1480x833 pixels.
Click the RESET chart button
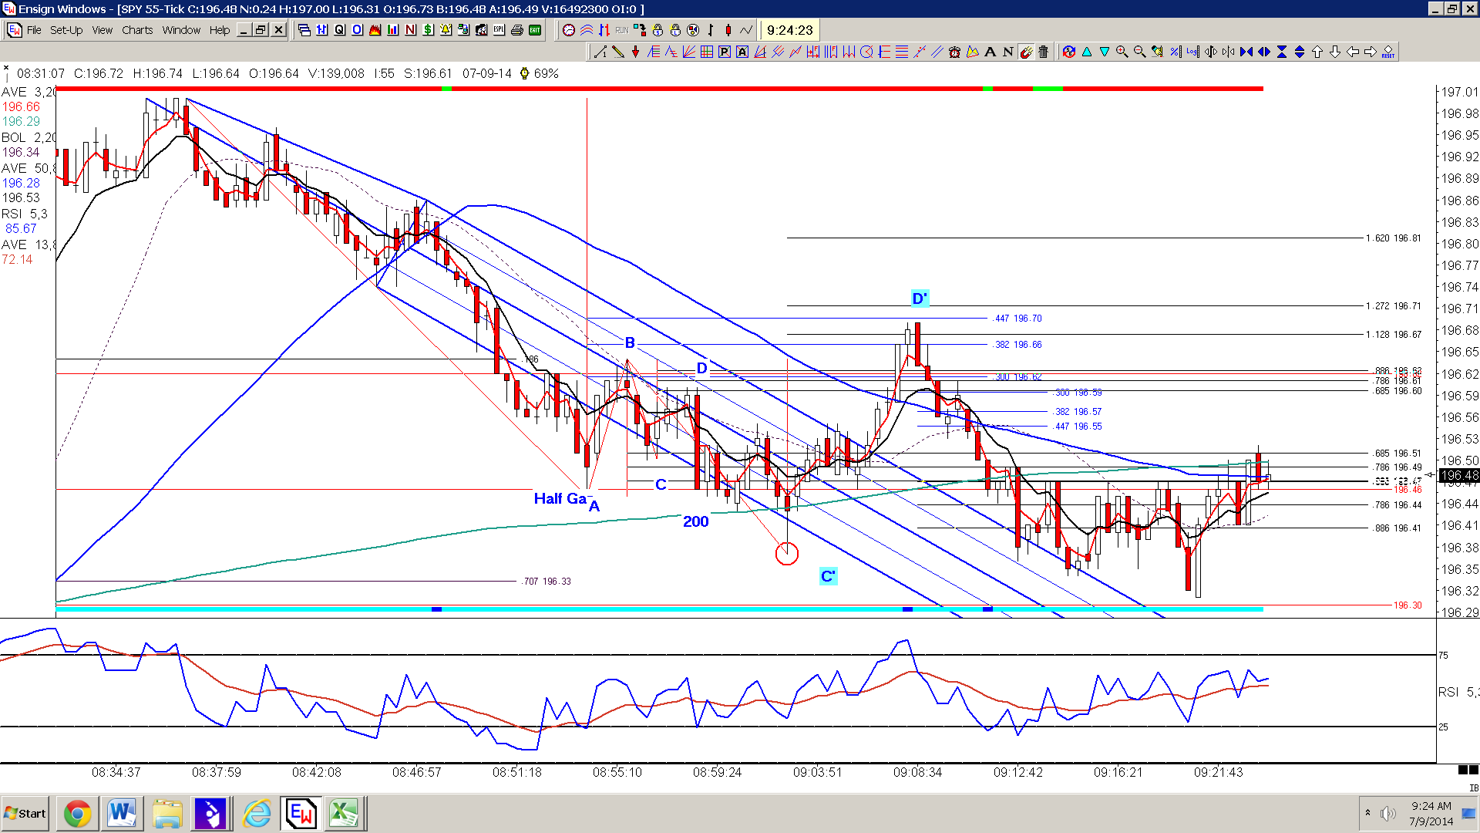[1388, 52]
